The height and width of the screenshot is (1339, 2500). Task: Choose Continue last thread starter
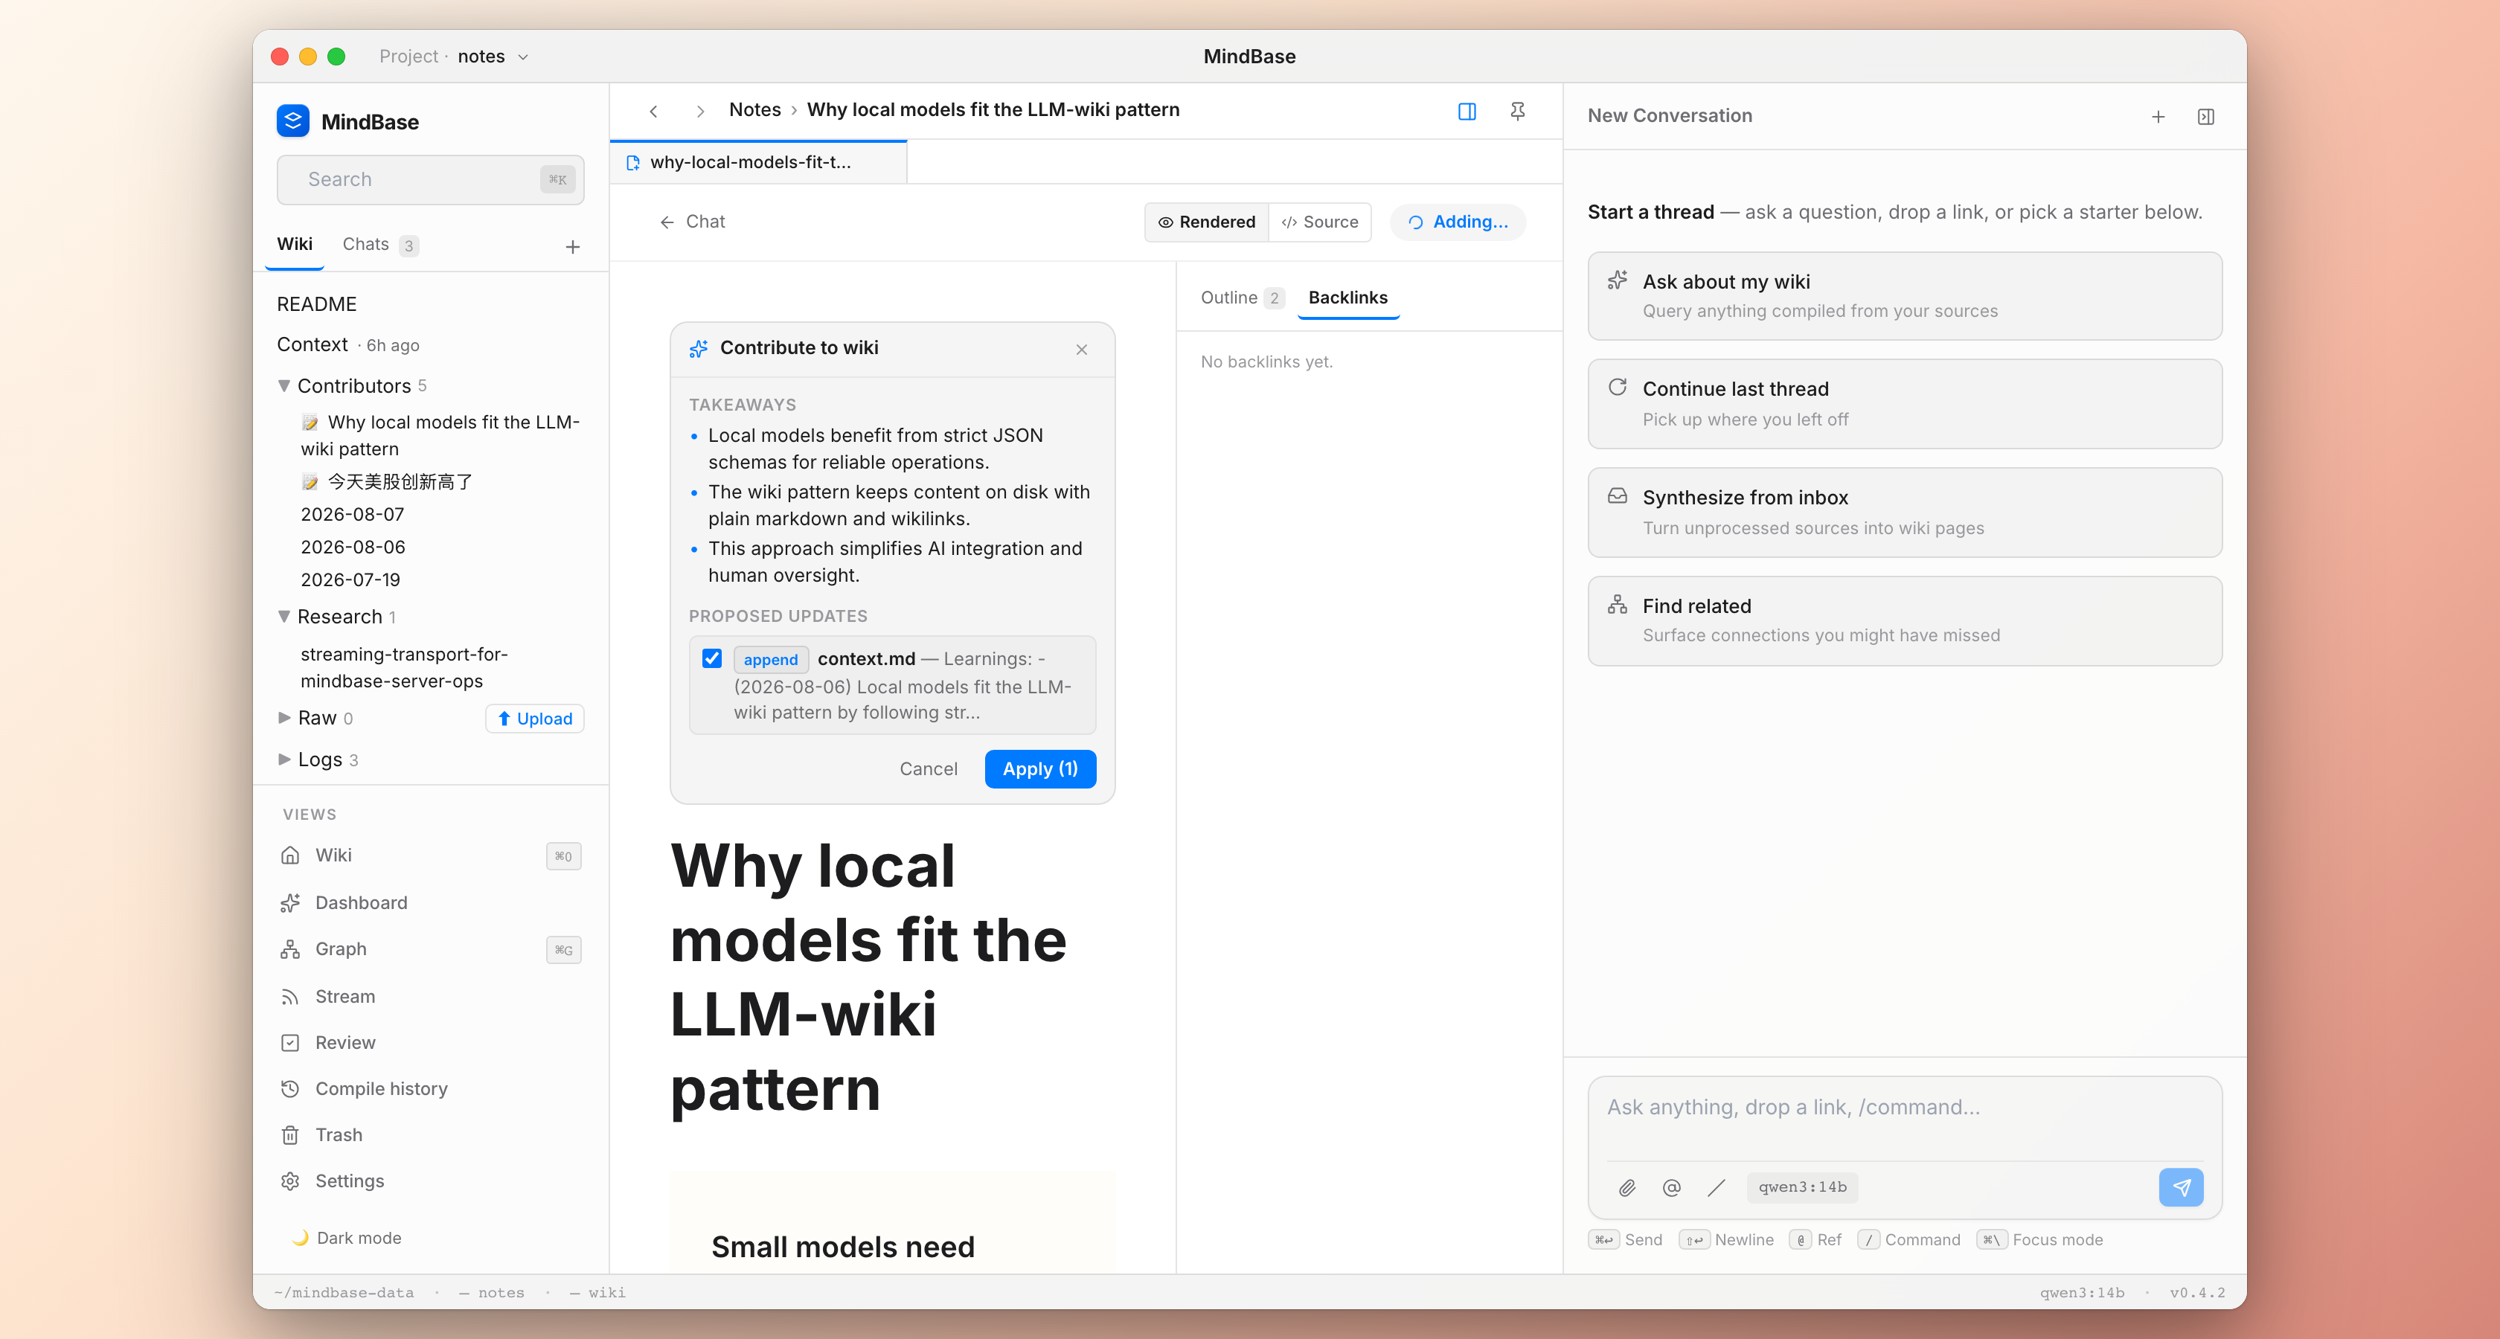click(x=1904, y=404)
